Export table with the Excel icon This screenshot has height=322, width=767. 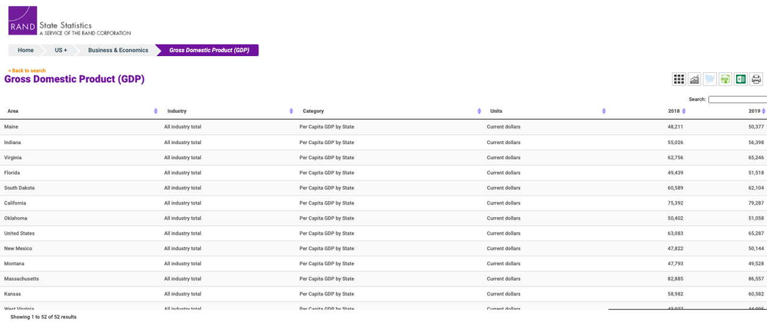point(740,79)
